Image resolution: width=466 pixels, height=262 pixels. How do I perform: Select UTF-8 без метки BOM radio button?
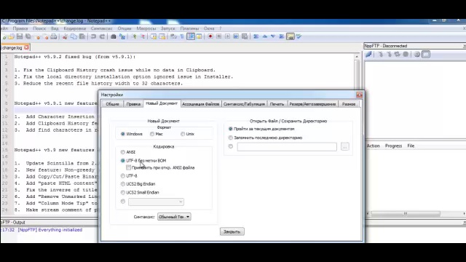tap(123, 160)
